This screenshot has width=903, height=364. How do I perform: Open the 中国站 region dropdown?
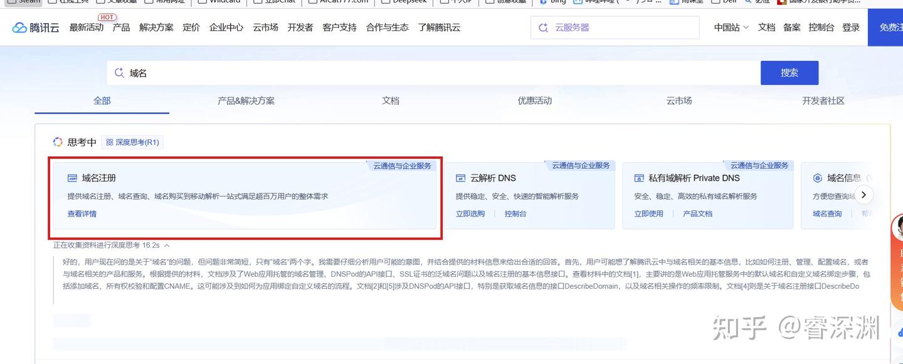pos(731,28)
